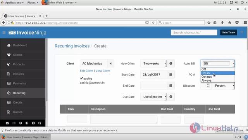Click the Description input in first row
The width and height of the screenshot is (248, 140).
[124, 119]
